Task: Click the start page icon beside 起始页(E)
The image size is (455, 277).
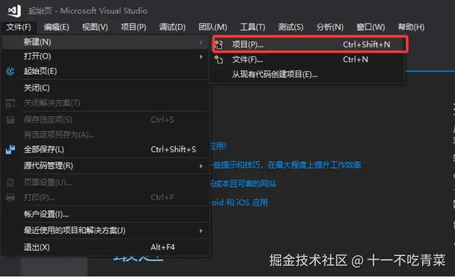Action: [10, 71]
